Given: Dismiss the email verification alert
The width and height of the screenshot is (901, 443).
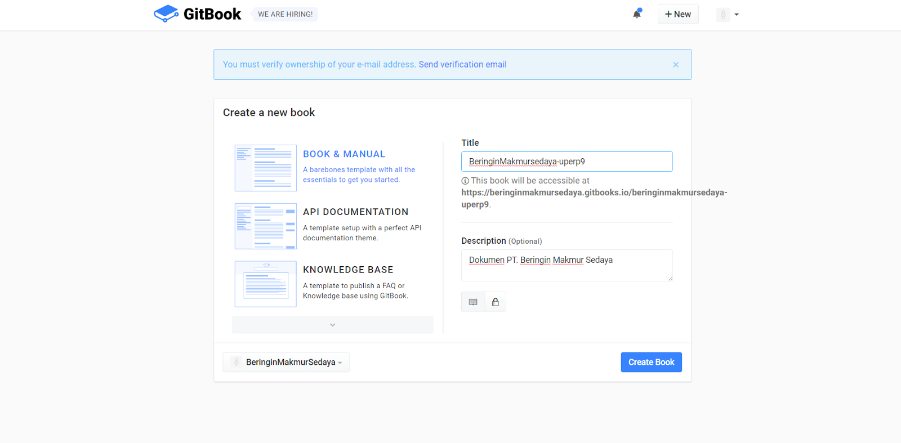Looking at the screenshot, I should coord(676,65).
